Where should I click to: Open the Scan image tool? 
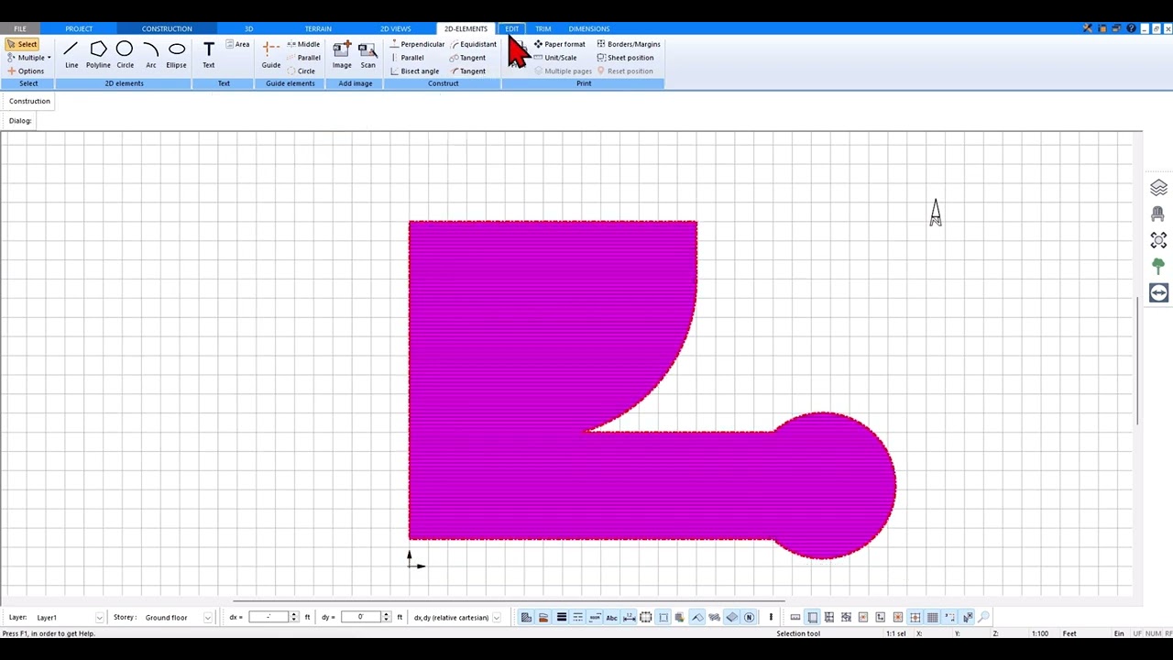367,54
